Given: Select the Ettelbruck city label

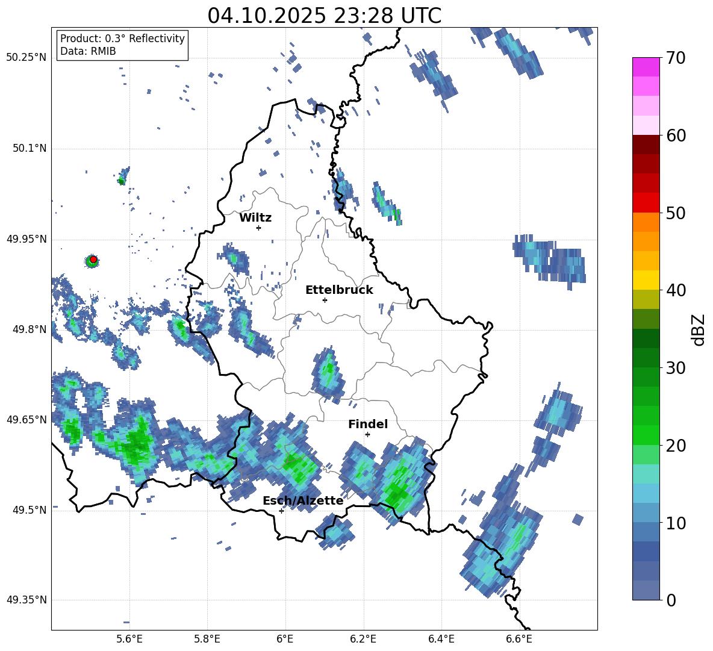Looking at the screenshot, I should click(339, 290).
